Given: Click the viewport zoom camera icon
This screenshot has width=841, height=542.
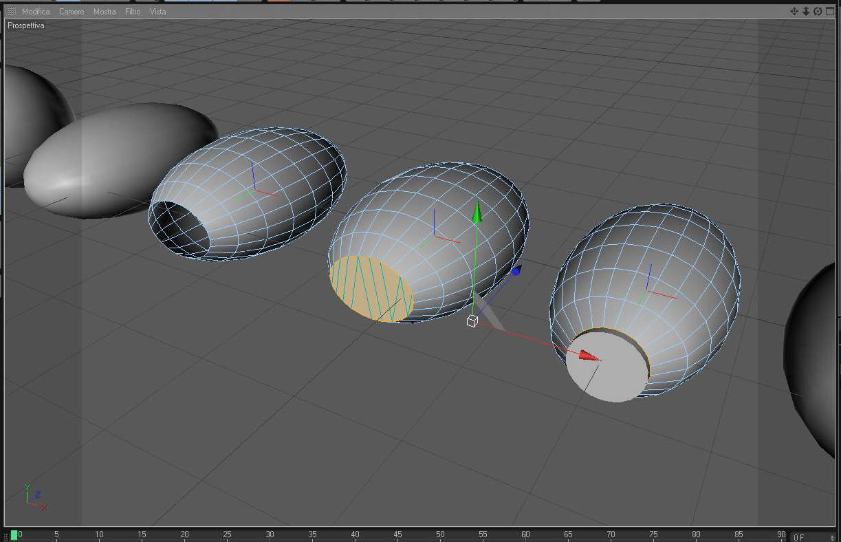Looking at the screenshot, I should [x=806, y=11].
